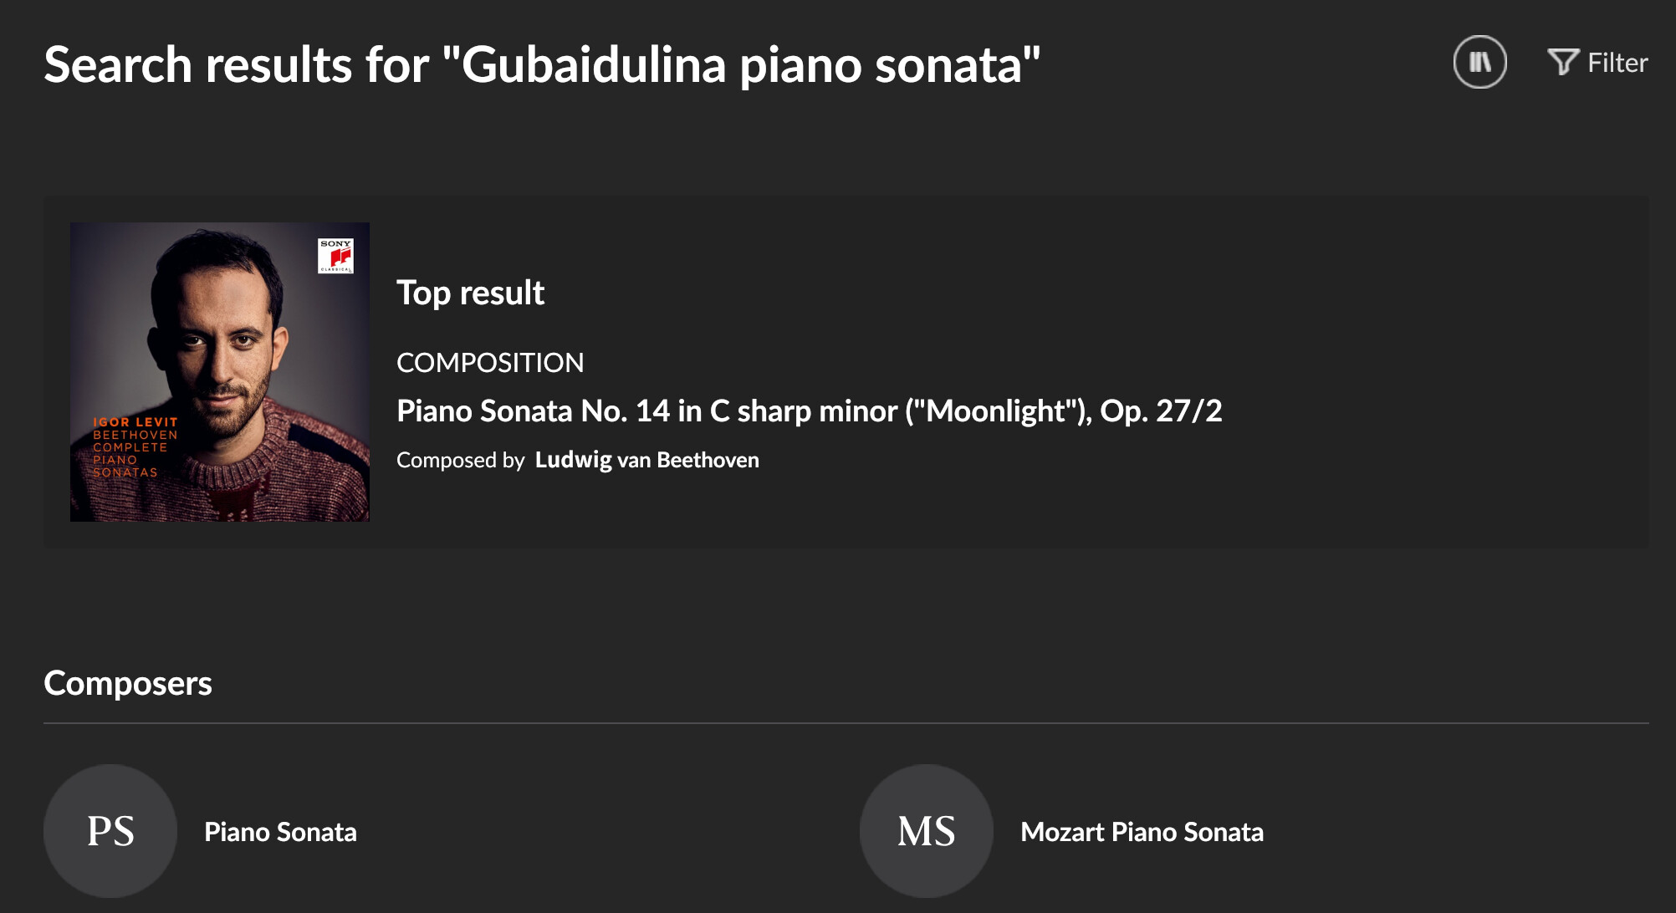Screen dimensions: 1676x913
Task: Go to Ludwig van Beethoven's page
Action: point(646,460)
